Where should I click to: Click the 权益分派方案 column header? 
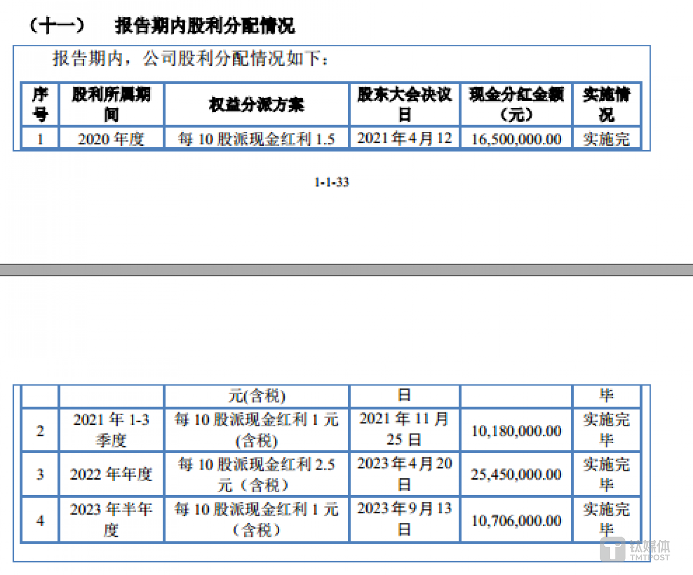pos(257,104)
